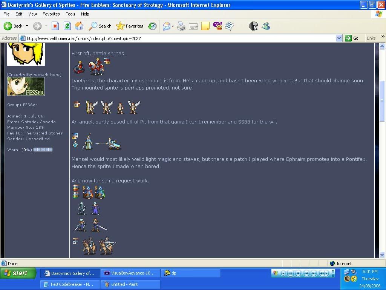Viewport: 386px width, 290px height.
Task: Stop page loading with the red X
Action: [55, 26]
